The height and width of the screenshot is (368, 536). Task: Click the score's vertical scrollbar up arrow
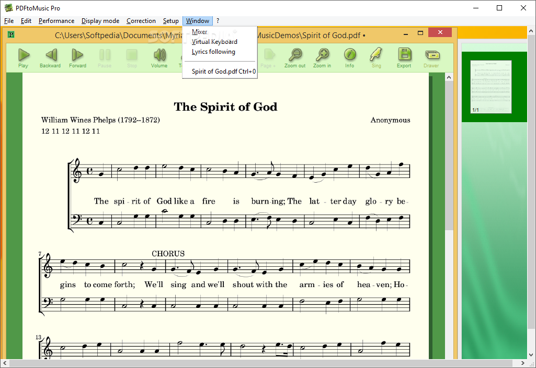[449, 77]
